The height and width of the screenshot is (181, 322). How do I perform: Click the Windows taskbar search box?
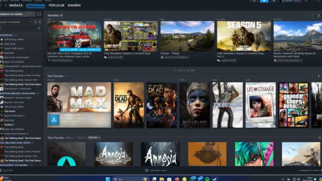(130, 179)
